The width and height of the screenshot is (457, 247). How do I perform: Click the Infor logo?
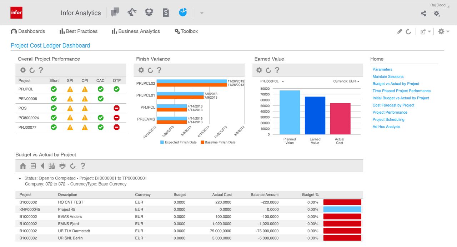click(x=16, y=13)
